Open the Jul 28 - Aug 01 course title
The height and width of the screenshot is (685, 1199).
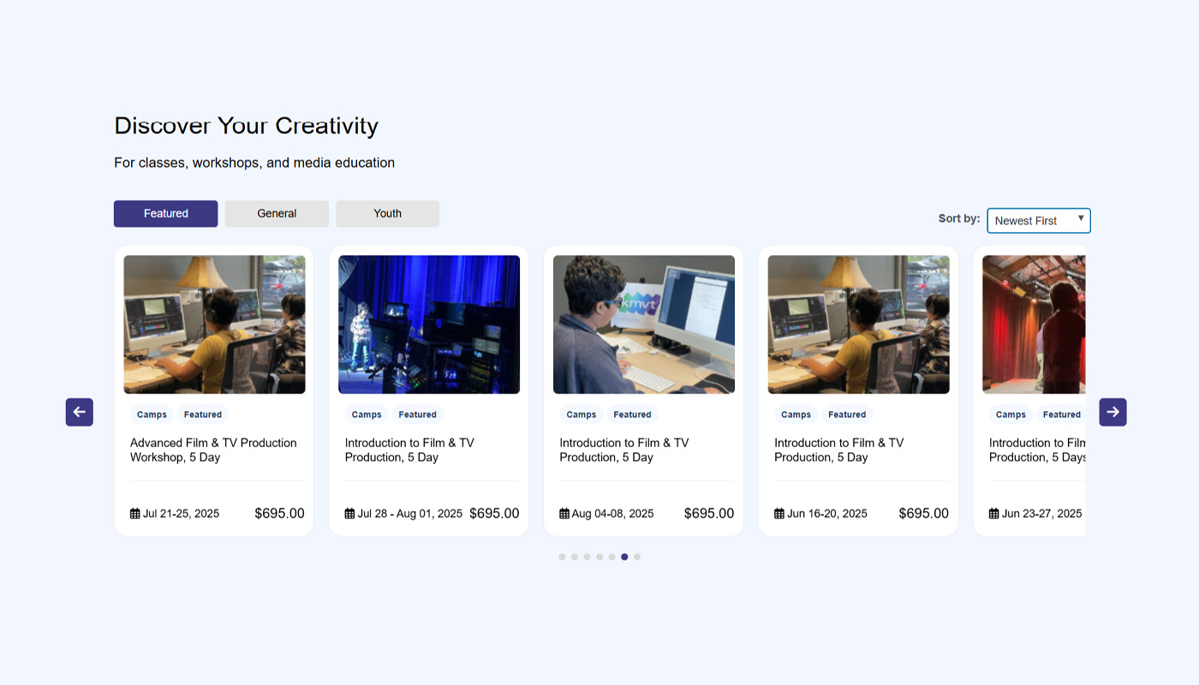coord(409,450)
